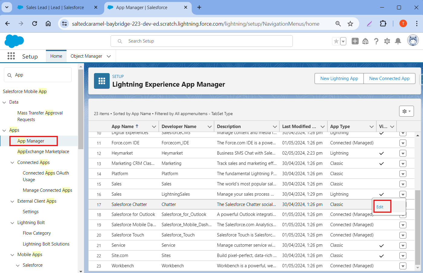Switch to Sales Lead browser tab
Viewport: 423px width, 273px height.
click(x=55, y=7)
